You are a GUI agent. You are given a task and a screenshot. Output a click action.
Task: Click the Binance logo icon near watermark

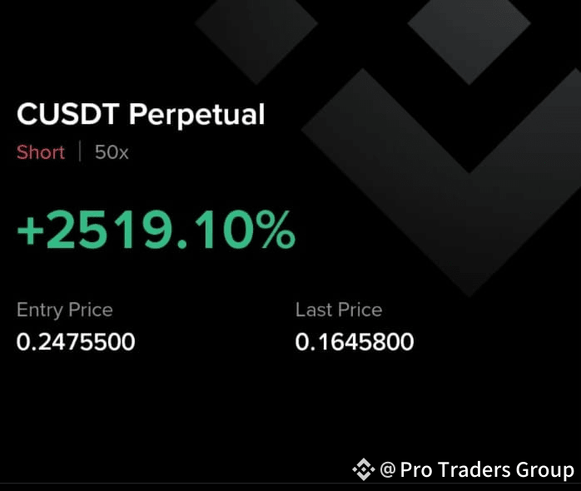click(363, 469)
